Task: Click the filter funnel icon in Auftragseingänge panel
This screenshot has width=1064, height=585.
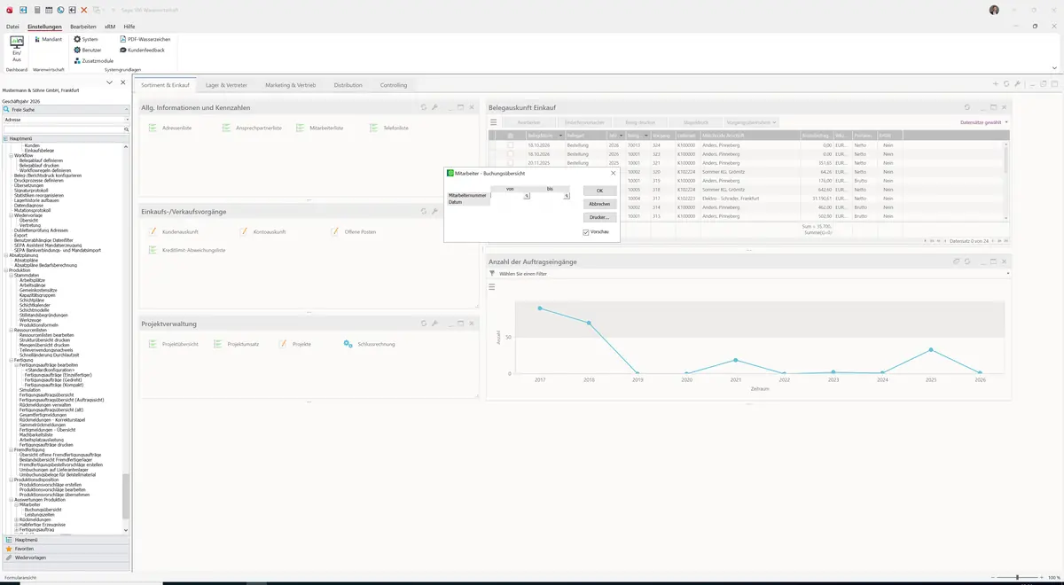Action: 492,274
